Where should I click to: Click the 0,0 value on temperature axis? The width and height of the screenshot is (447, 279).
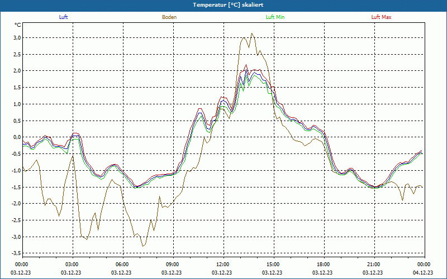(17, 137)
